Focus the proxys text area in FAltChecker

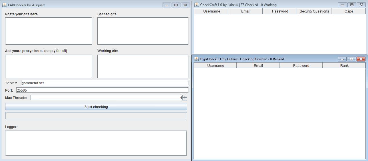click(x=49, y=66)
